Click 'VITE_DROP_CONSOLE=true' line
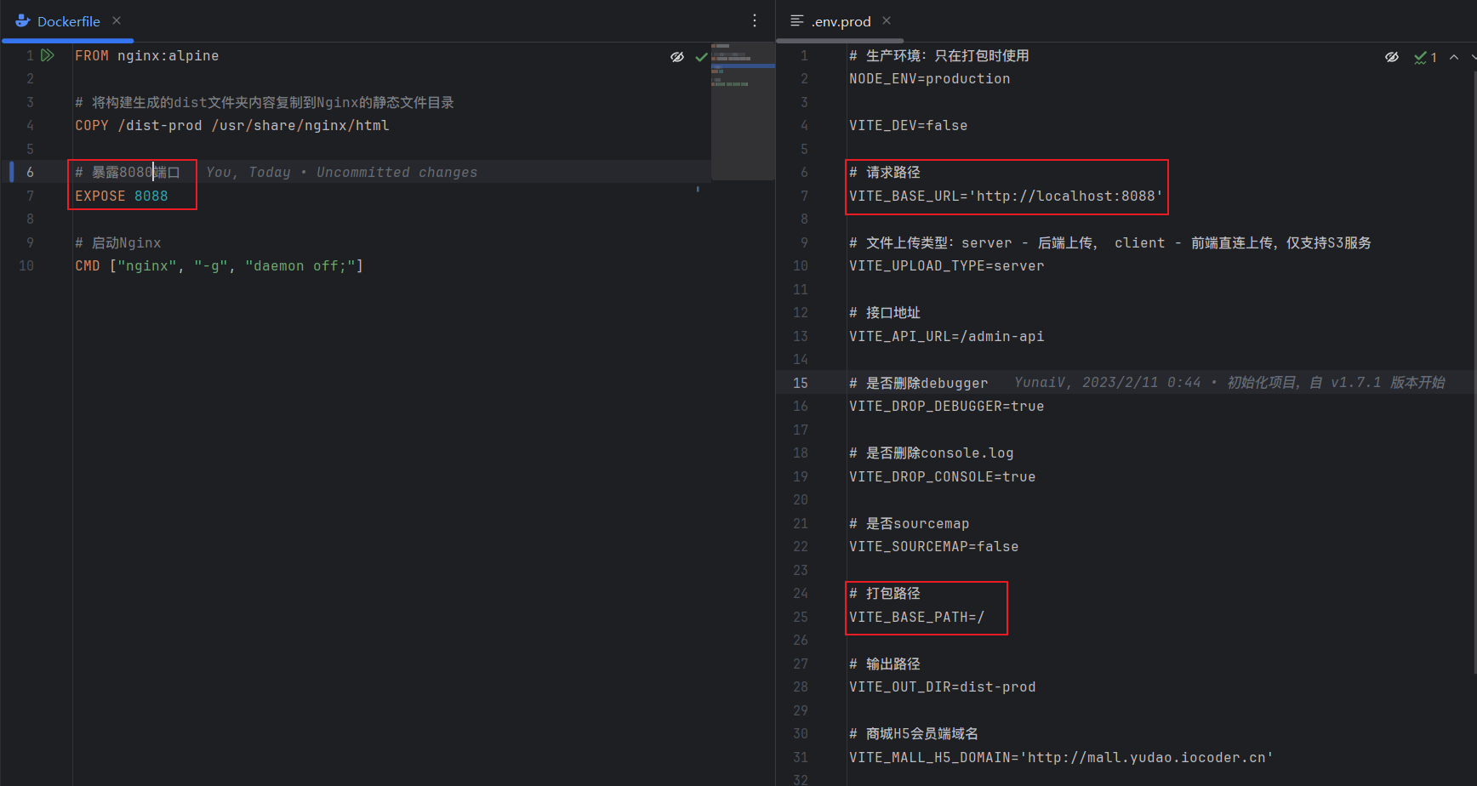The height and width of the screenshot is (786, 1477). point(942,476)
